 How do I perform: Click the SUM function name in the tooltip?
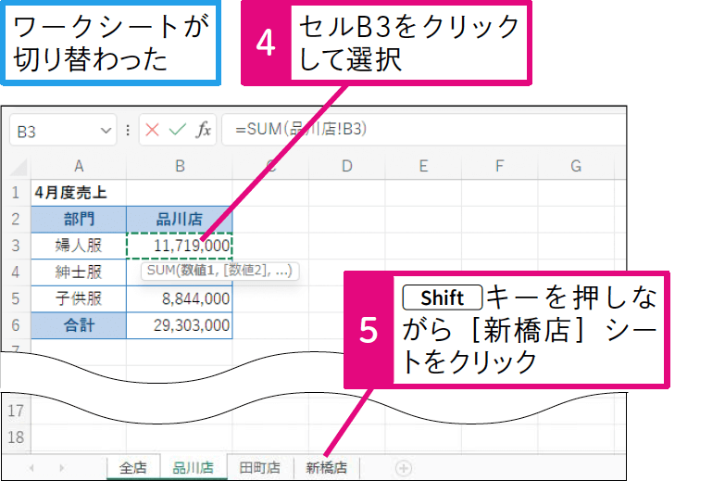(x=161, y=271)
